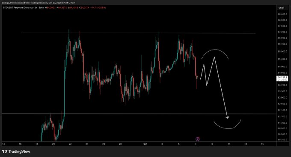Click the date label 20 on the time axis
This screenshot has height=157, width=291.
(x=53, y=144)
